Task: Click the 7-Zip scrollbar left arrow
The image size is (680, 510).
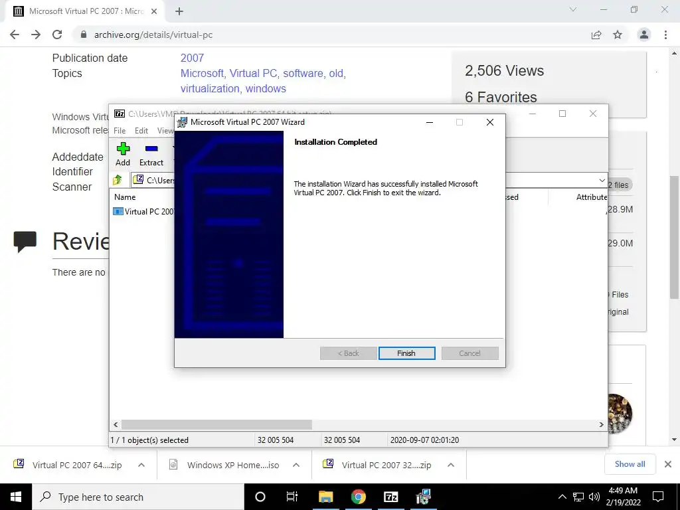Action: pos(116,424)
